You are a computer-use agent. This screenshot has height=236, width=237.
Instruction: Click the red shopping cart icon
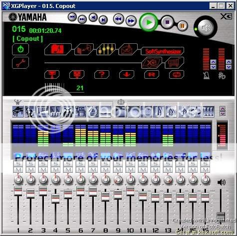[174, 63]
